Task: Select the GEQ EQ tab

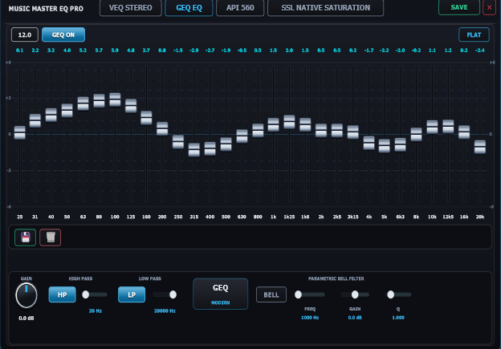Action: 189,8
